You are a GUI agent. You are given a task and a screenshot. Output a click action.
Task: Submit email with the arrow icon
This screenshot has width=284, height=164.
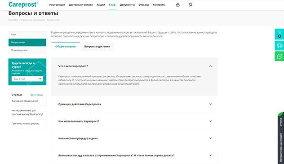coord(40,79)
